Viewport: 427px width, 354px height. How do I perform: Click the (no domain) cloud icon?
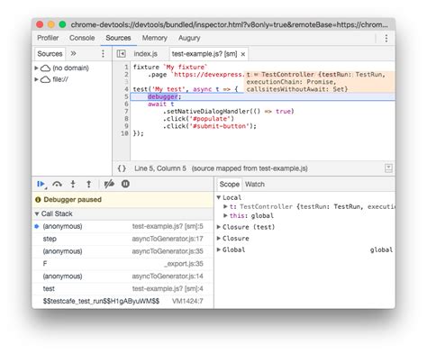click(x=45, y=68)
